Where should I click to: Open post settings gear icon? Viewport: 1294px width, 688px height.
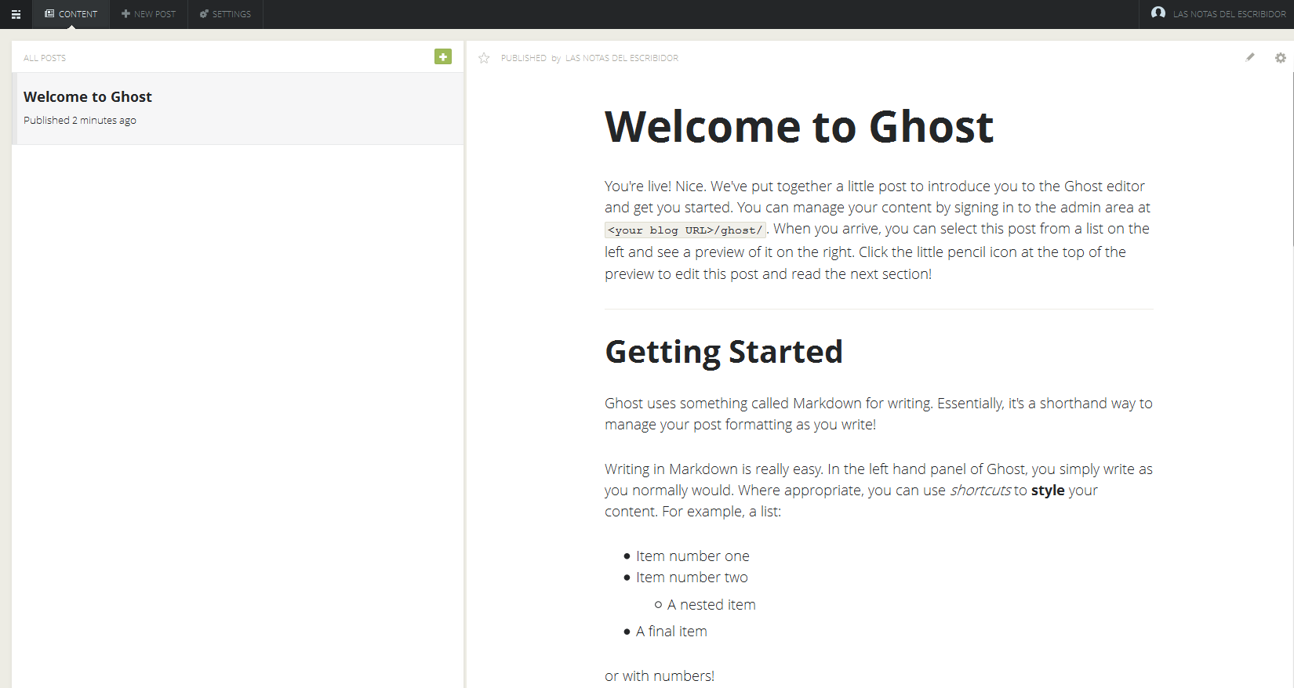(x=1281, y=58)
